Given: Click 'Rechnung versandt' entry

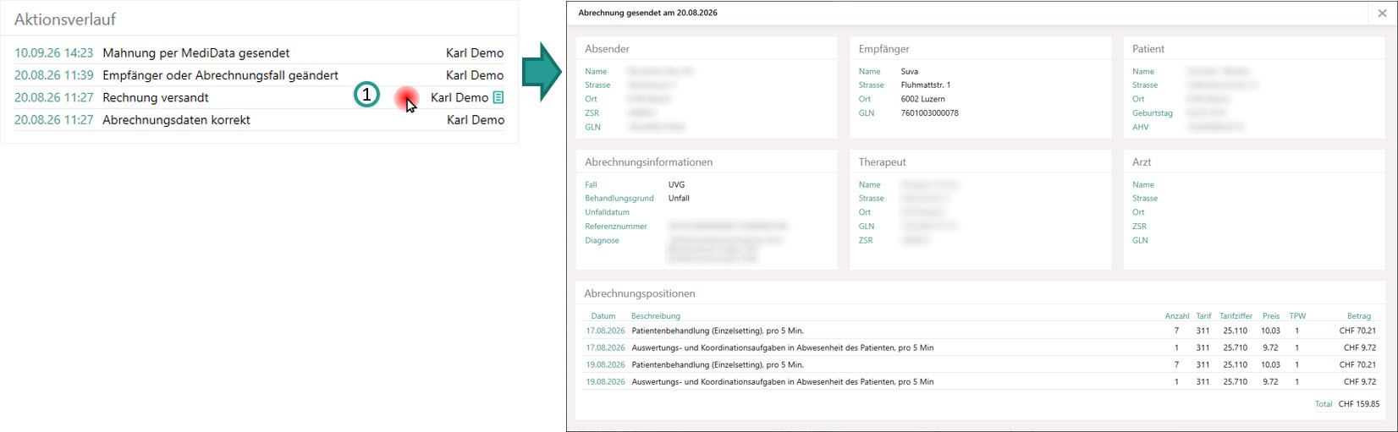Looking at the screenshot, I should (x=156, y=97).
